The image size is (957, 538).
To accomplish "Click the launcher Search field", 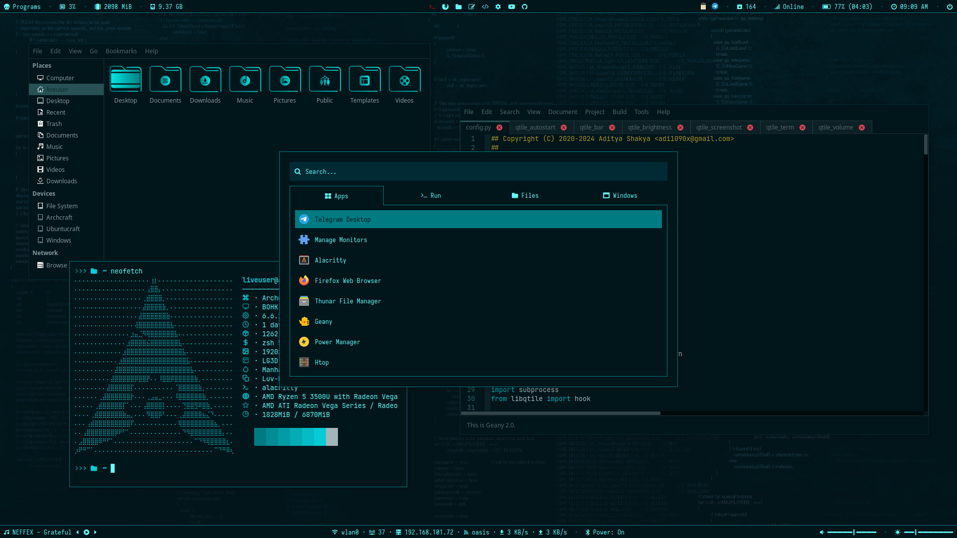I will 478,171.
